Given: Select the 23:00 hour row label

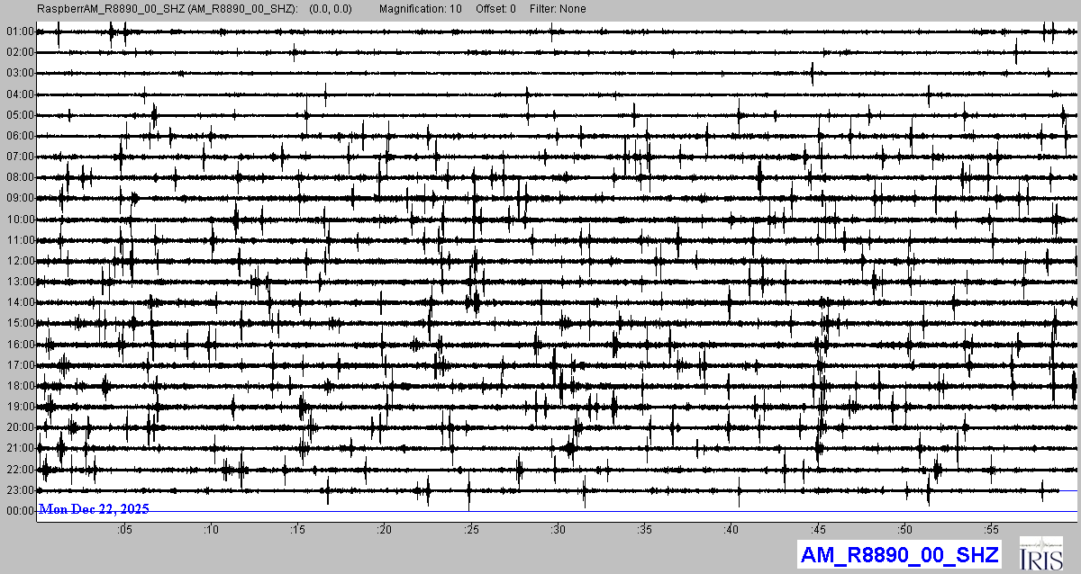Looking at the screenshot, I should coord(20,490).
